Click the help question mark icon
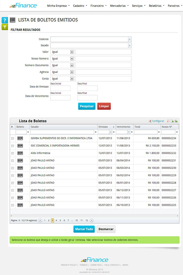 (4, 20)
